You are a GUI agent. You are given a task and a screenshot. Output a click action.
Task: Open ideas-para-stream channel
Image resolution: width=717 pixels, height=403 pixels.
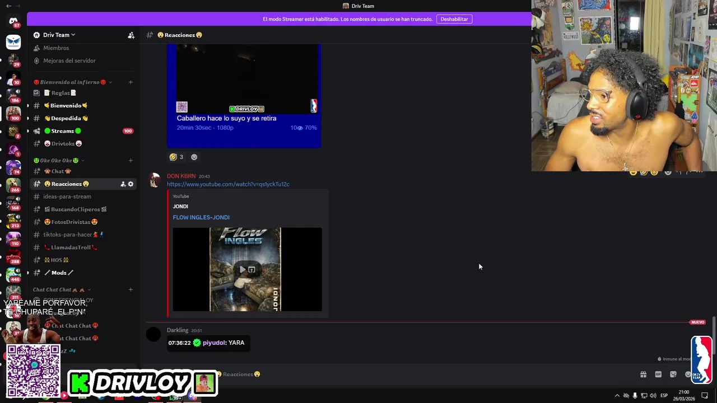pos(84,196)
